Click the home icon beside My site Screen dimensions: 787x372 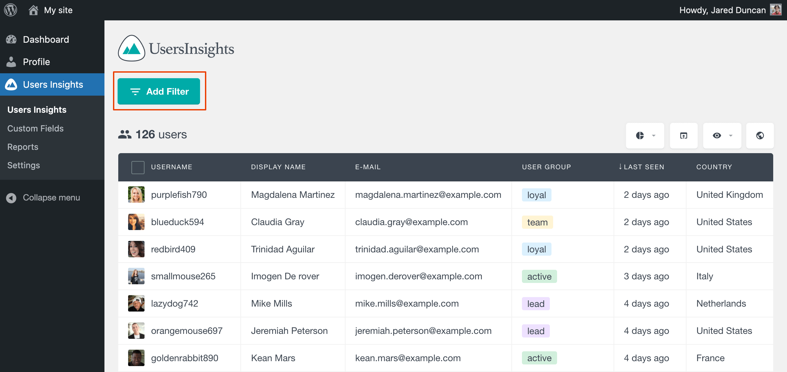coord(33,10)
